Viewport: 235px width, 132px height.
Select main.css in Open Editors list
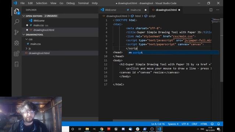click(x=39, y=25)
